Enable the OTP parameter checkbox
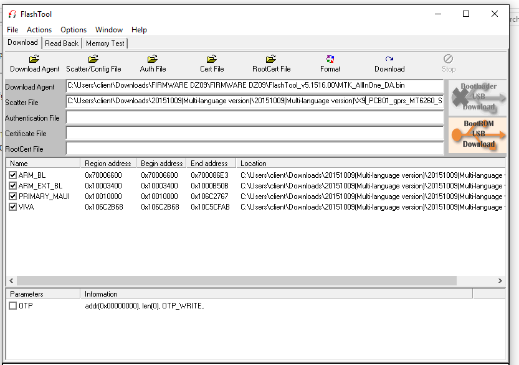 click(x=13, y=305)
